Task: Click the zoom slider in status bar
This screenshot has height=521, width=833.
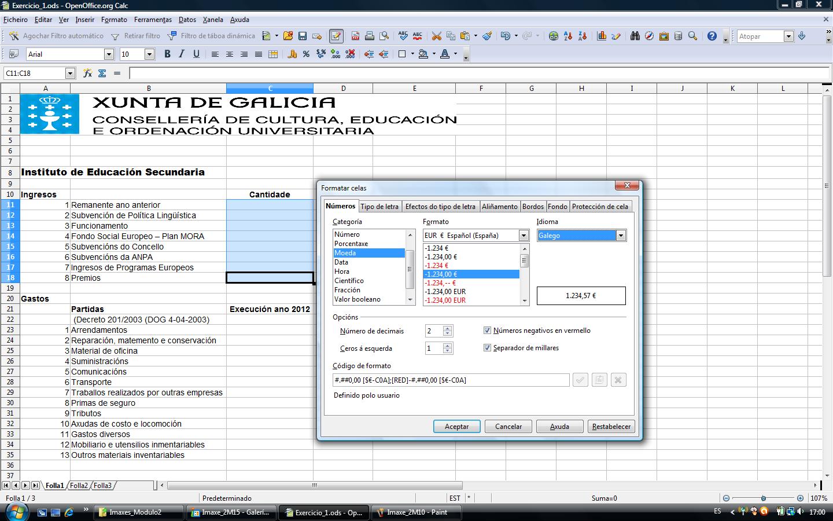Action: [x=764, y=498]
